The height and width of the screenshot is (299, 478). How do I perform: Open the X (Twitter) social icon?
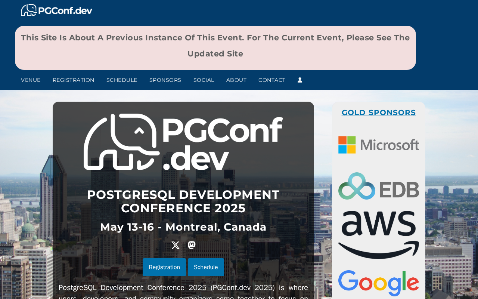(x=176, y=245)
